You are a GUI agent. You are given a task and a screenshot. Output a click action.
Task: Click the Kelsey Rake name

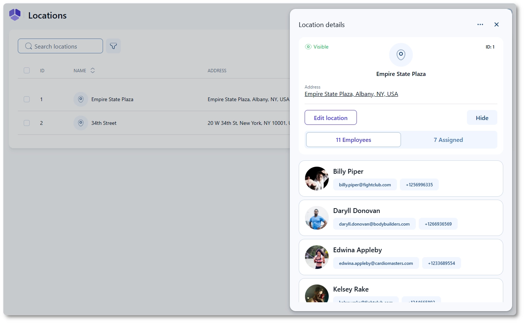(x=351, y=289)
